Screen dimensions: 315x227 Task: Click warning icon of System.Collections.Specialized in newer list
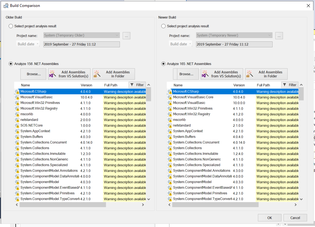(170, 165)
